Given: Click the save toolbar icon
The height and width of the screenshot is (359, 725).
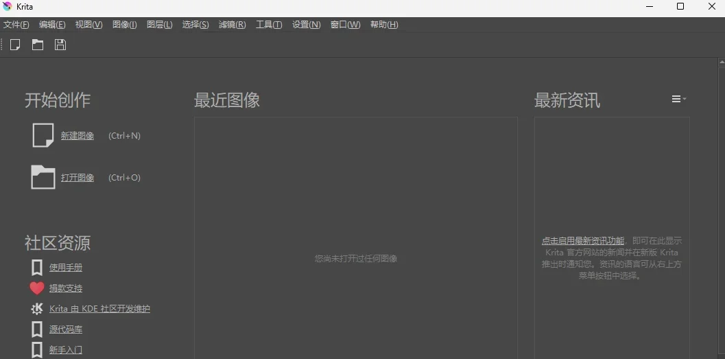Looking at the screenshot, I should click(60, 45).
